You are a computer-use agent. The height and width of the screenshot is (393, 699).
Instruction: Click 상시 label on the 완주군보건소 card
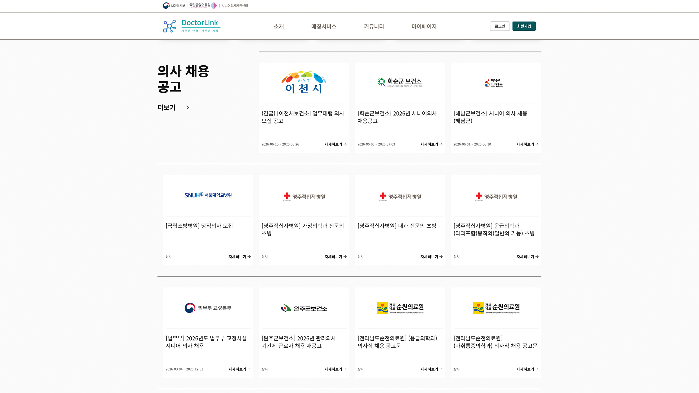coord(264,369)
